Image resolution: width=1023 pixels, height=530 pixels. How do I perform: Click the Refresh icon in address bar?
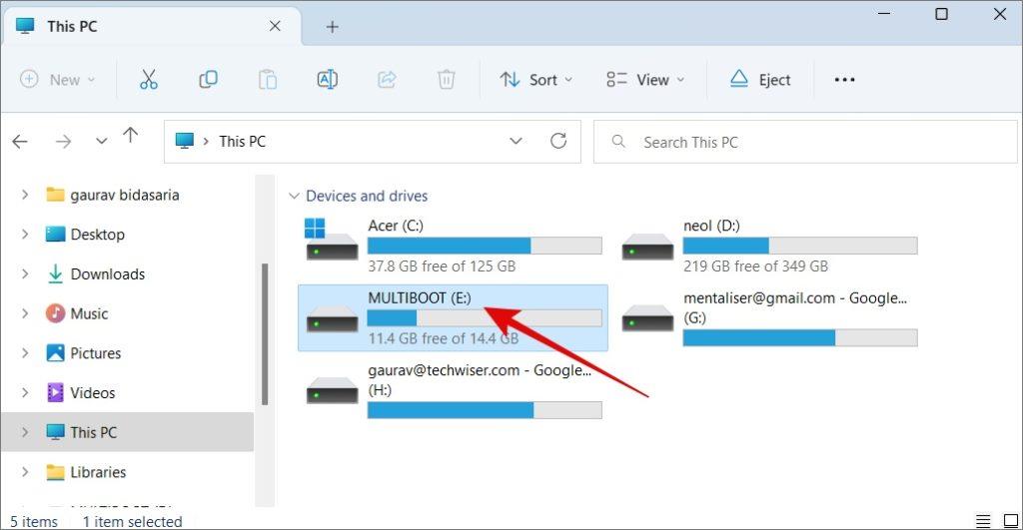click(x=558, y=141)
